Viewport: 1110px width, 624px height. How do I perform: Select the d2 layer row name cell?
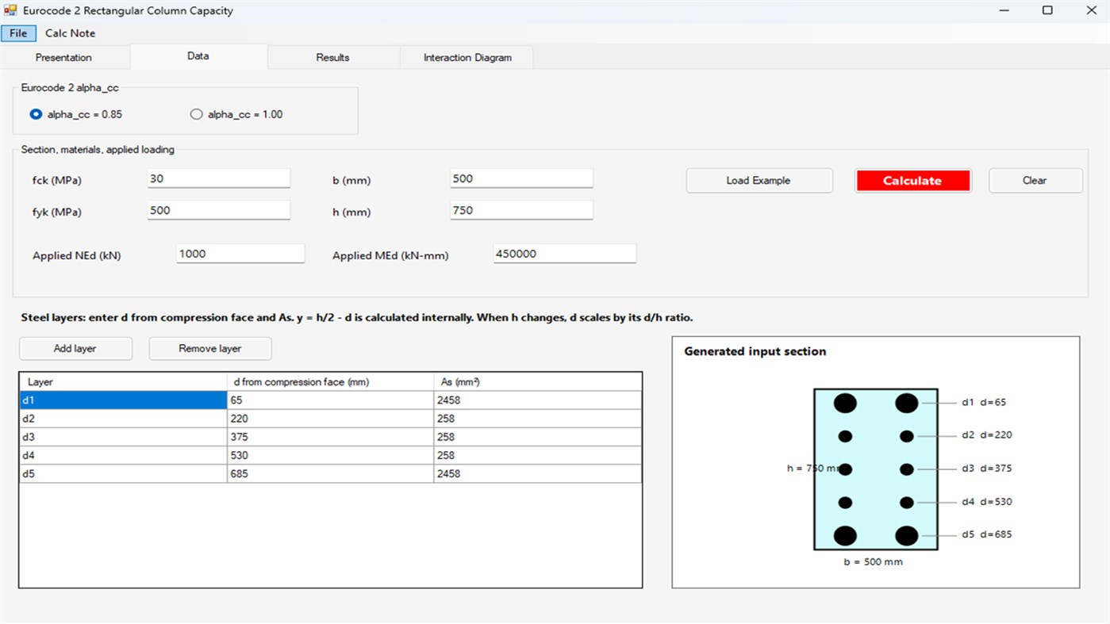pos(124,419)
